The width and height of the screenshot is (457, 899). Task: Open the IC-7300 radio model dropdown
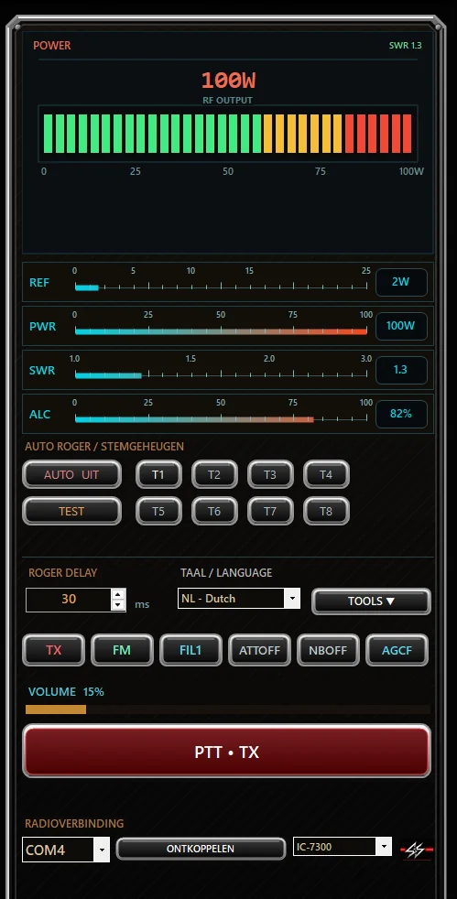click(343, 846)
